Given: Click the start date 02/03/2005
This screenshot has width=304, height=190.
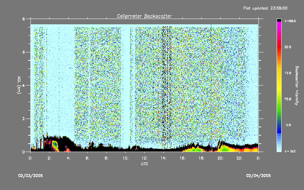Looking at the screenshot, I should [x=30, y=176].
